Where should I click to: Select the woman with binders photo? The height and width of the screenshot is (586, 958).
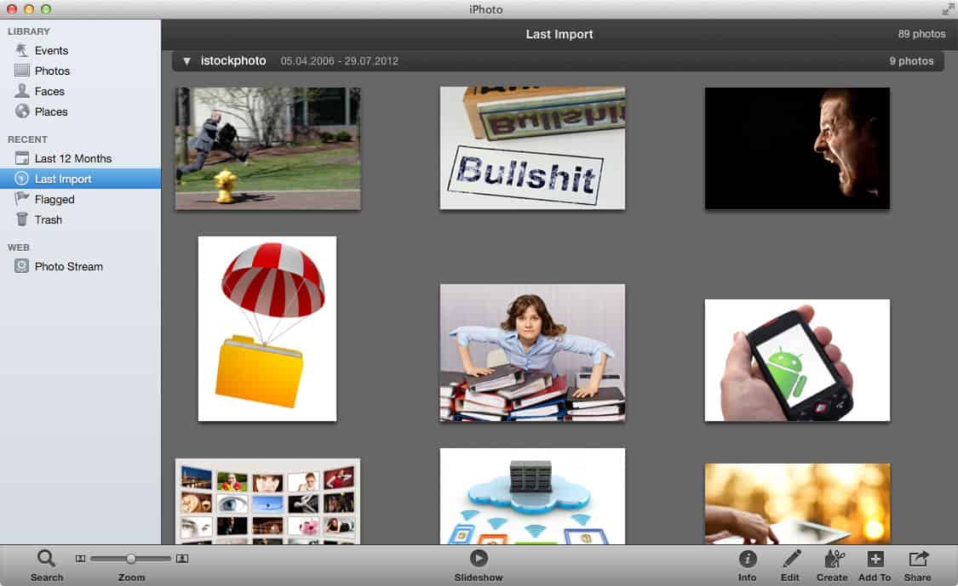tap(532, 352)
